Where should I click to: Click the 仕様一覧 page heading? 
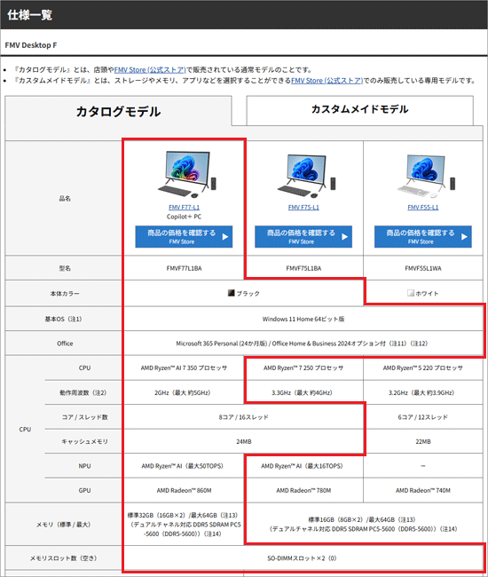coord(30,15)
